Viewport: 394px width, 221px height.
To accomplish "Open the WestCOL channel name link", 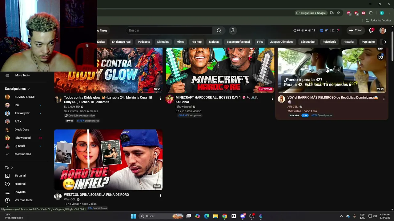I will coord(70,200).
